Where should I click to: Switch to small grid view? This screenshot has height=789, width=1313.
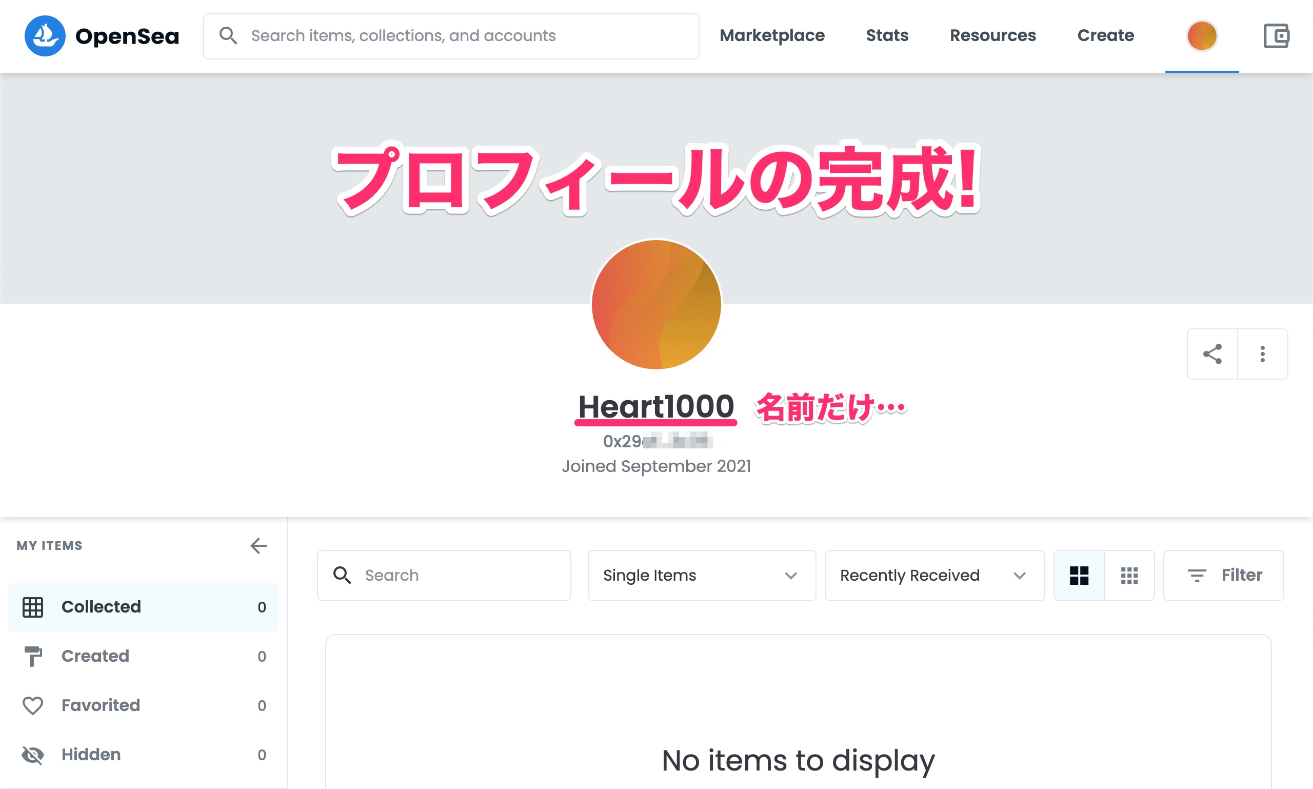pyautogui.click(x=1129, y=575)
